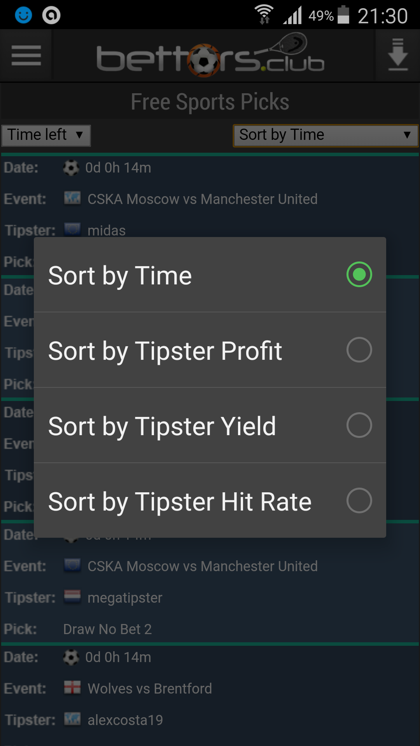
Task: Tap the Netherlands flag beside megatipster
Action: pos(72,597)
